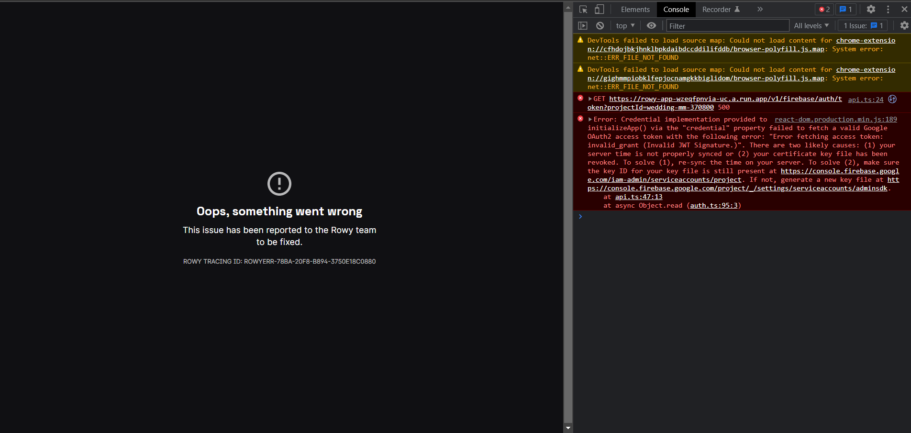
Task: Create a live expression via eye icon
Action: coord(651,25)
